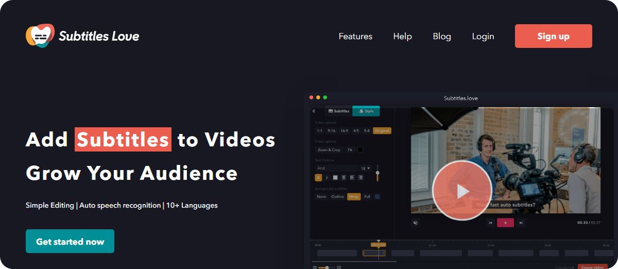Select the 4:5 aspect ratio

click(x=356, y=131)
